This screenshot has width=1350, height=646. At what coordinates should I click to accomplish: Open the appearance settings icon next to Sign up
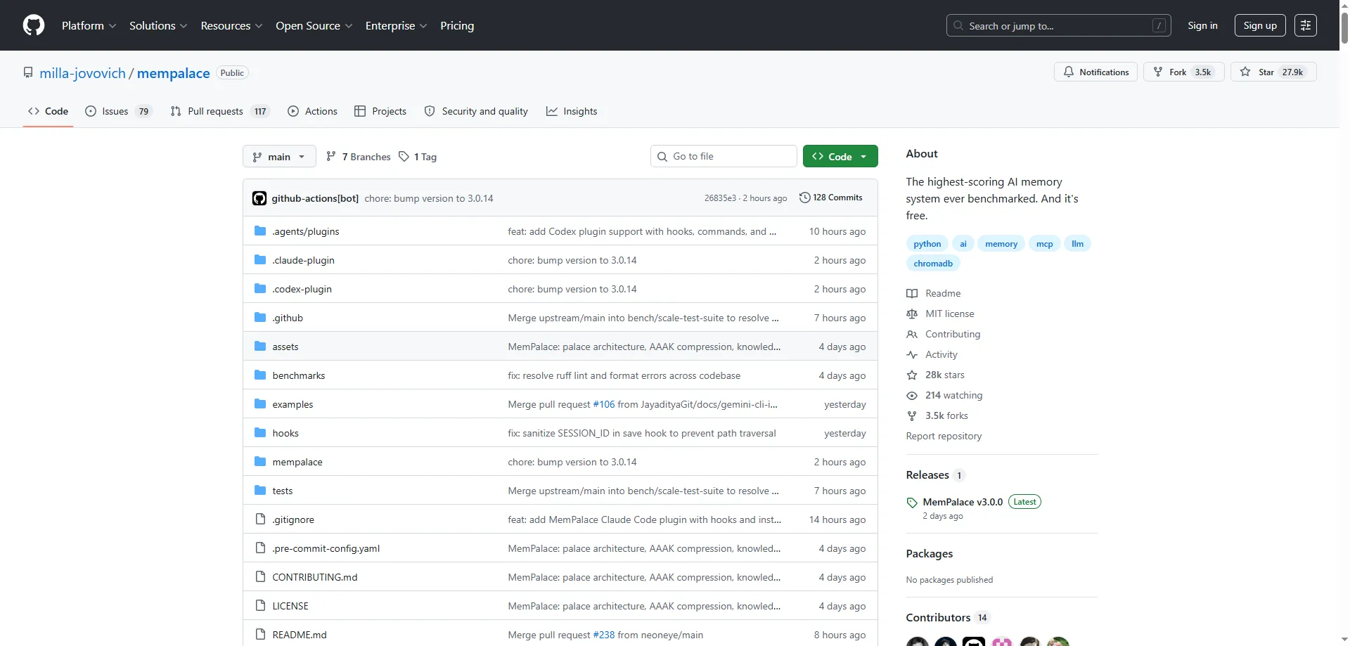coord(1306,25)
